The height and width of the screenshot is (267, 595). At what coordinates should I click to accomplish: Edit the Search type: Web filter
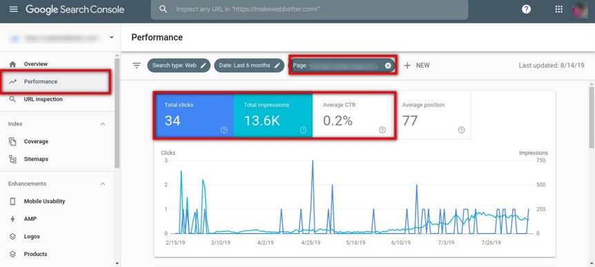point(179,66)
